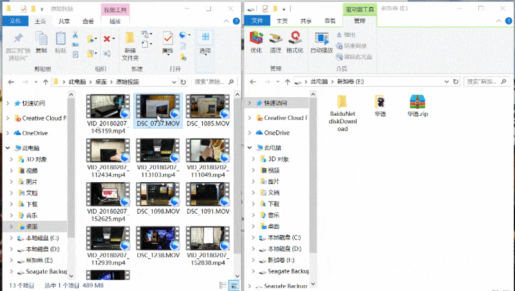Screen dimensions: 515x291
Task: Open help icon in left window
Action: 236,21
